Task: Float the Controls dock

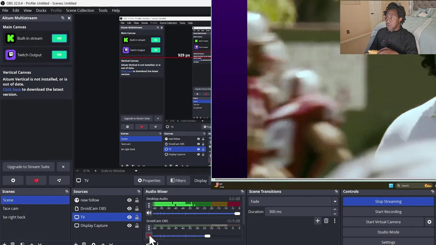Action: [x=433, y=192]
